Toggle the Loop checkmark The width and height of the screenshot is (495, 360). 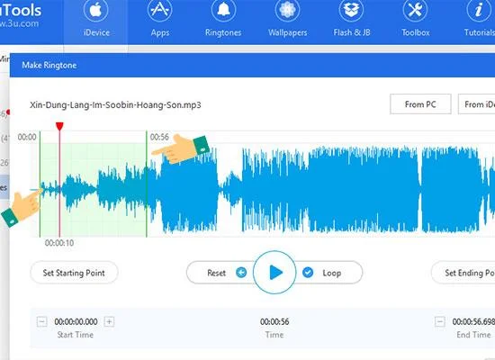308,273
